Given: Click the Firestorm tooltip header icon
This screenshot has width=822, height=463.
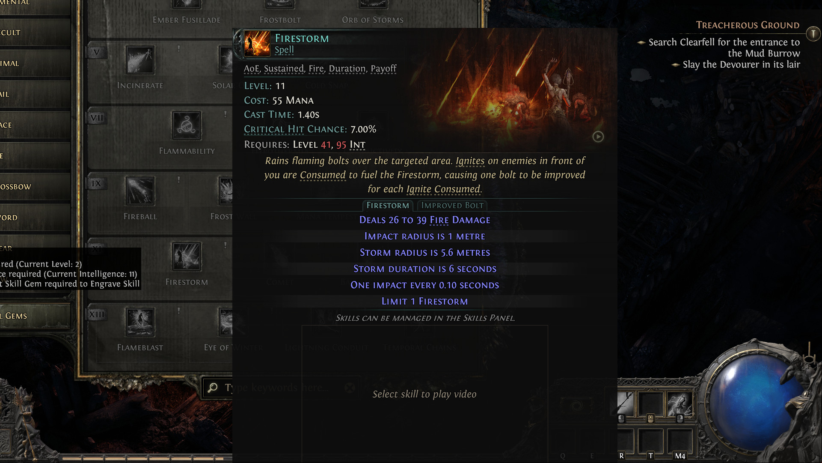Looking at the screenshot, I should [257, 43].
